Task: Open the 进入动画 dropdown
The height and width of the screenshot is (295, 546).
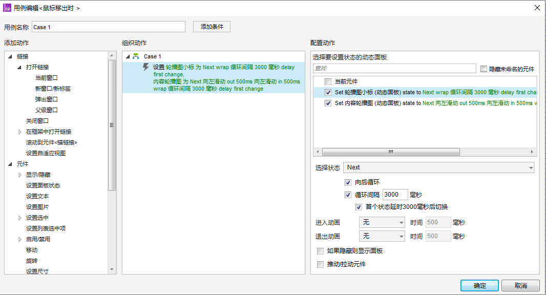Action: click(382, 222)
